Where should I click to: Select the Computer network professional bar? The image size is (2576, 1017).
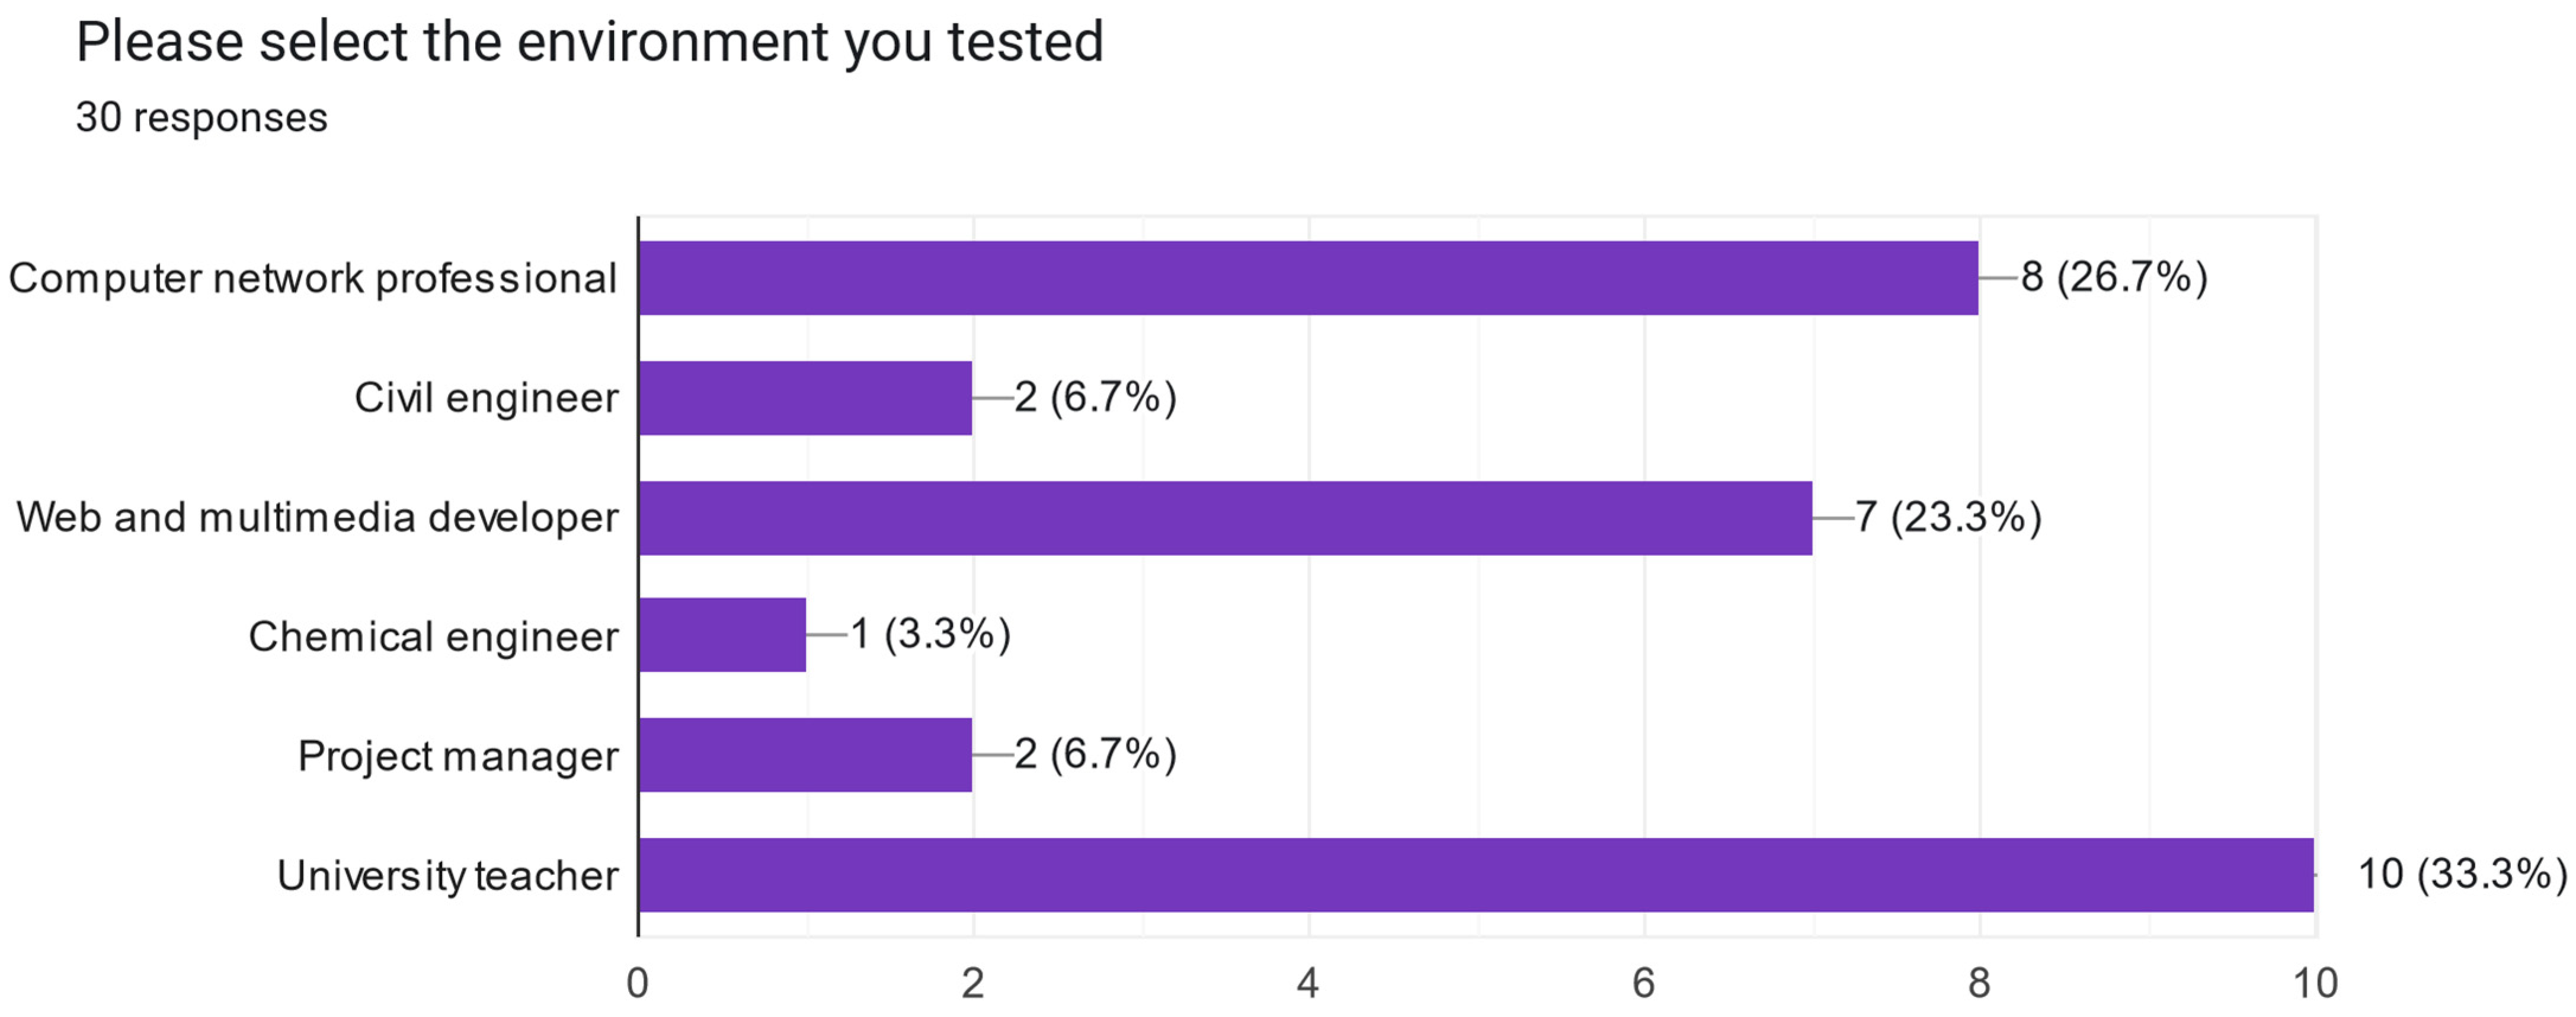coord(1307,278)
